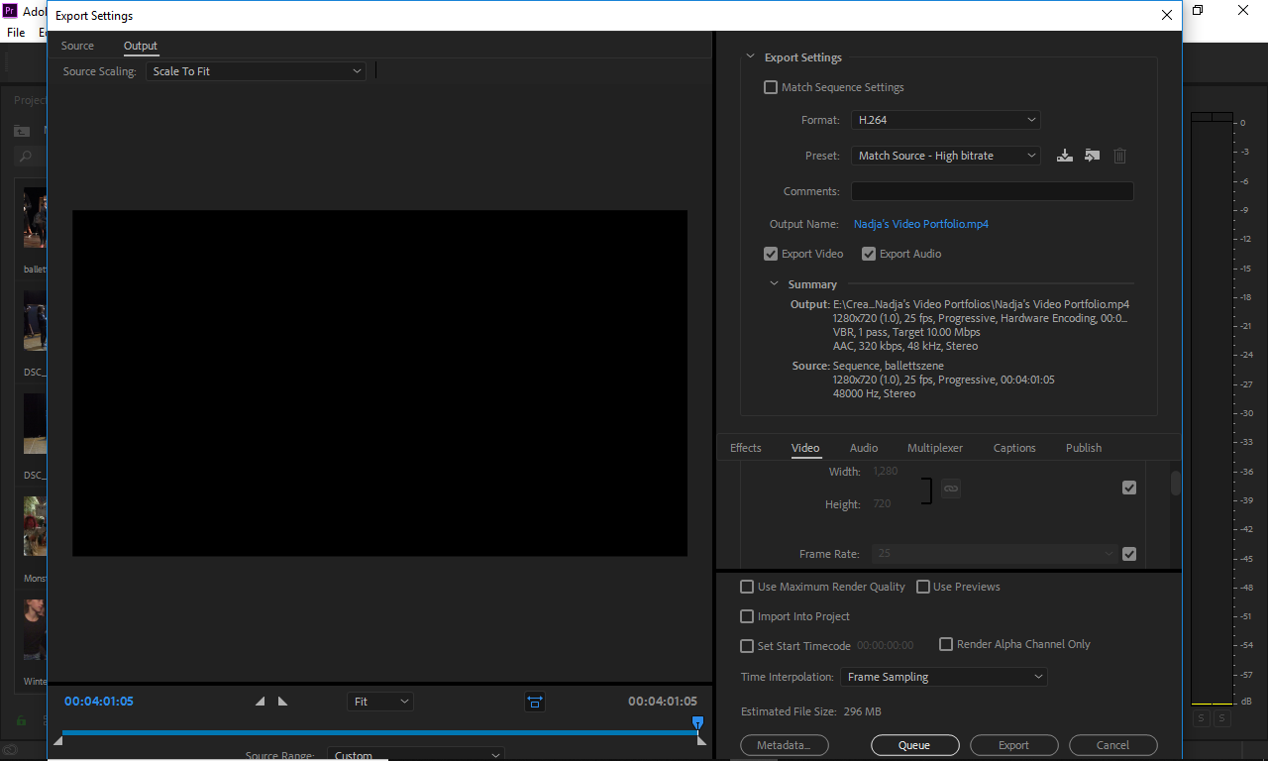Select the Output tab
The width and height of the screenshot is (1268, 761).
(x=141, y=46)
